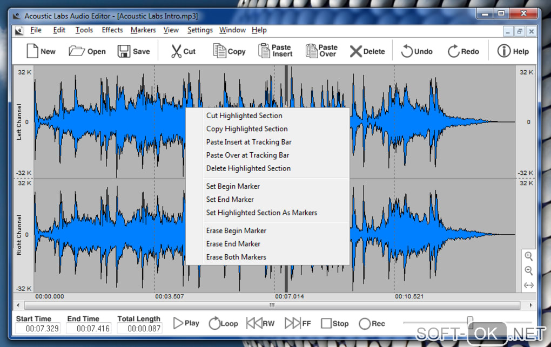The image size is (551, 347).
Task: Stop playback with the Stop button
Action: (x=334, y=323)
